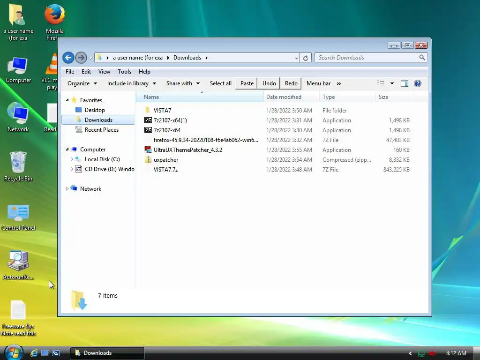Sort by the Size column header
The width and height of the screenshot is (480, 360).
(x=394, y=97)
